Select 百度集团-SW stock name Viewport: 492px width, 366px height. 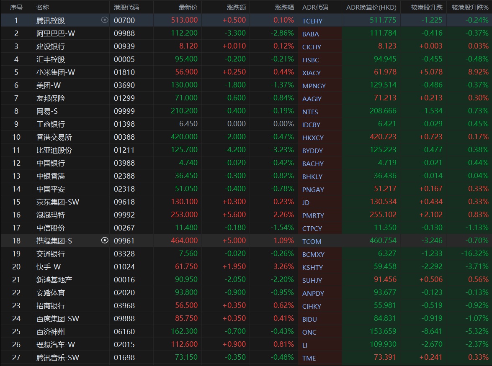pos(57,319)
